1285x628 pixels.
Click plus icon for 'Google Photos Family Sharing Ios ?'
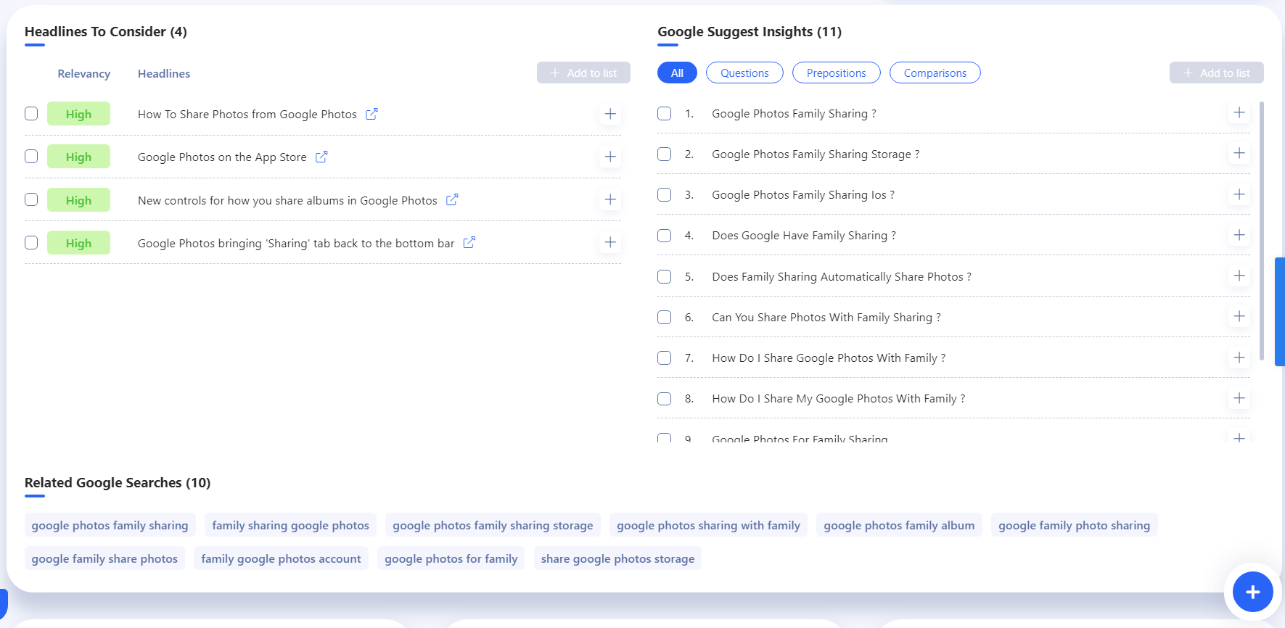tap(1239, 194)
